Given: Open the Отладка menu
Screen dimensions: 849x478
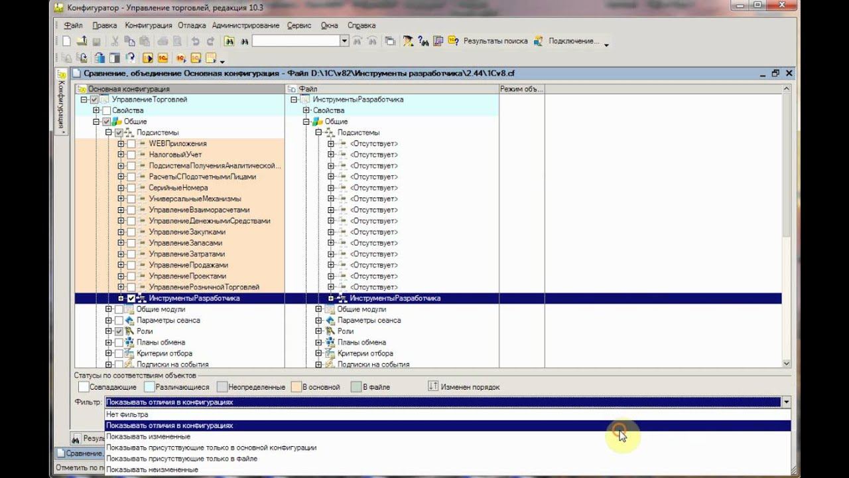Looking at the screenshot, I should 192,25.
